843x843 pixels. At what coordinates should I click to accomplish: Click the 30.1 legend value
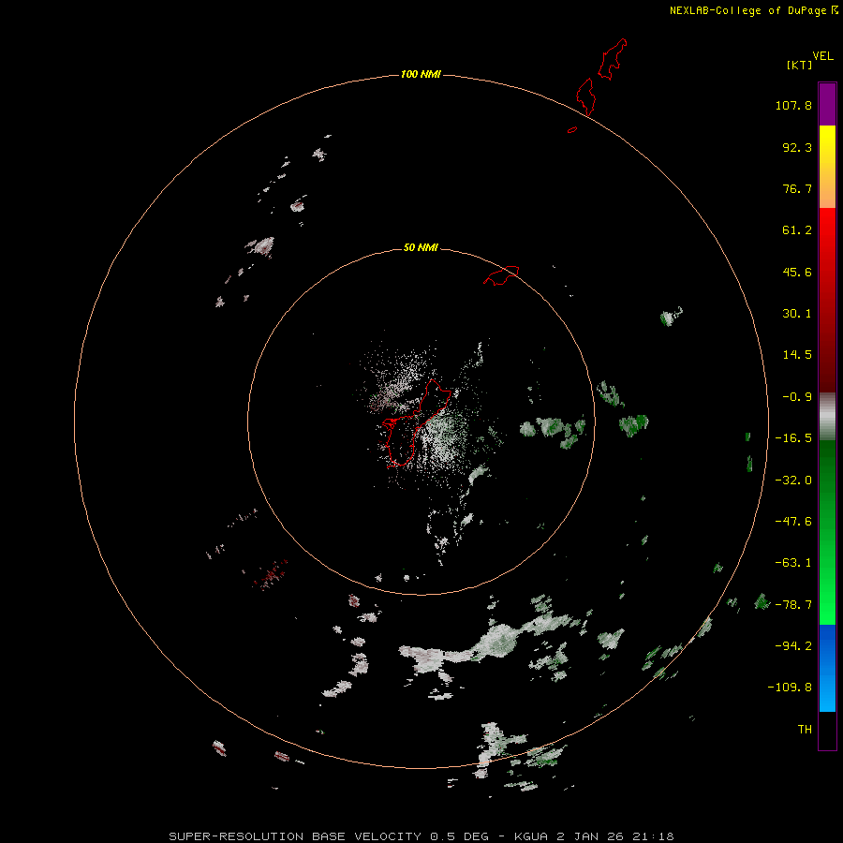[797, 314]
